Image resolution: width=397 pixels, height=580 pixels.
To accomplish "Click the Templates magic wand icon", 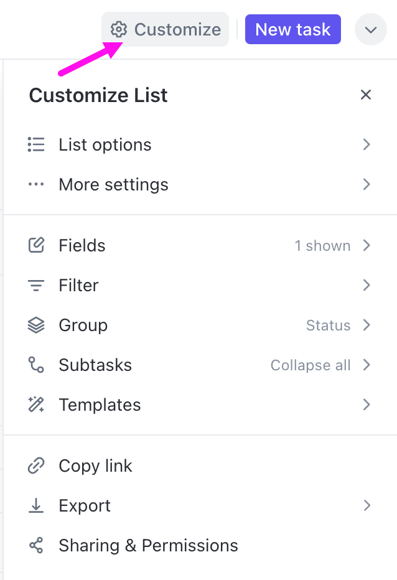I will (36, 405).
